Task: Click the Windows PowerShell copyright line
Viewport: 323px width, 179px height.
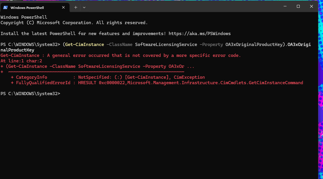Action: pos(74,22)
